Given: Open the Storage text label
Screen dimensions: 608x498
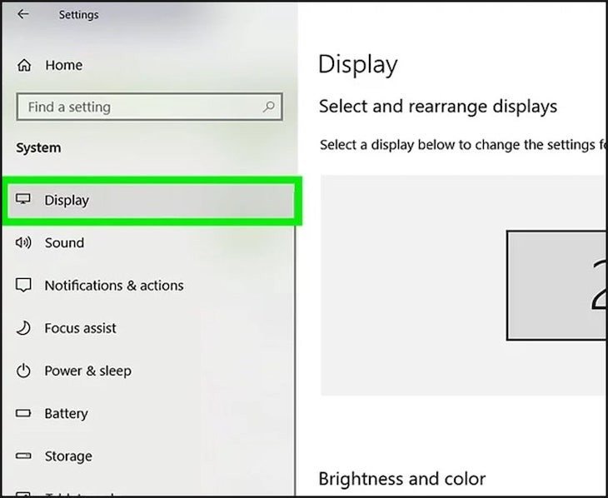Looking at the screenshot, I should tap(68, 456).
